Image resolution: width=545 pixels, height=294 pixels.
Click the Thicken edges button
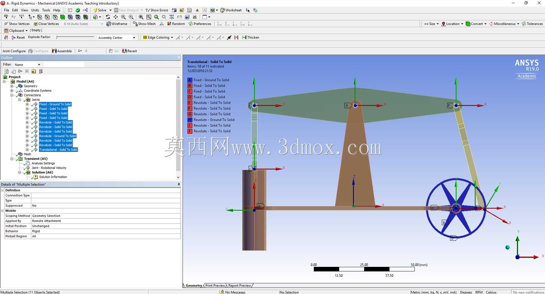(x=250, y=37)
